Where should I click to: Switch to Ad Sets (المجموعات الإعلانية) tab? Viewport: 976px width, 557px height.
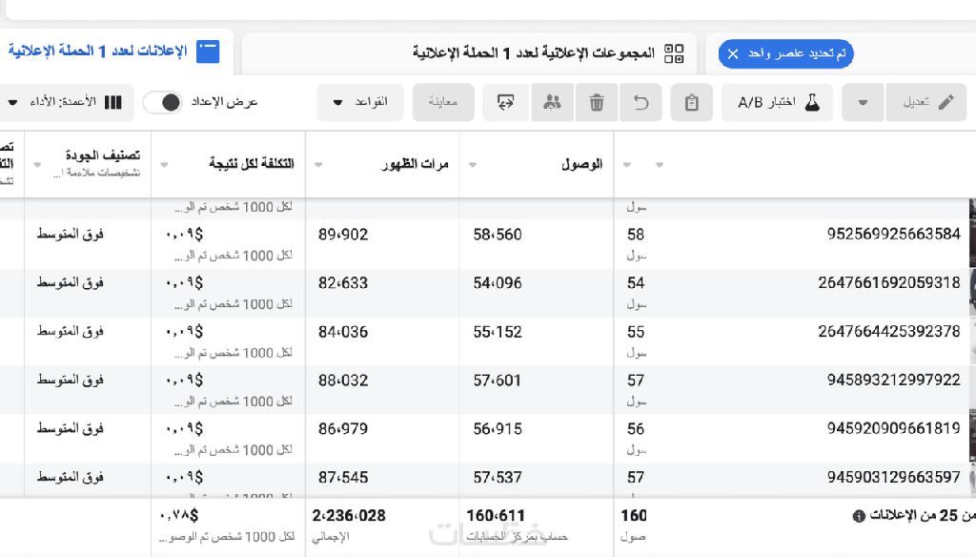pyautogui.click(x=547, y=53)
